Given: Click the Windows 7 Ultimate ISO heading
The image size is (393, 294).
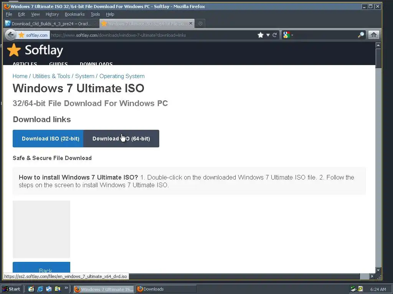Looking at the screenshot, I should coord(78,88).
